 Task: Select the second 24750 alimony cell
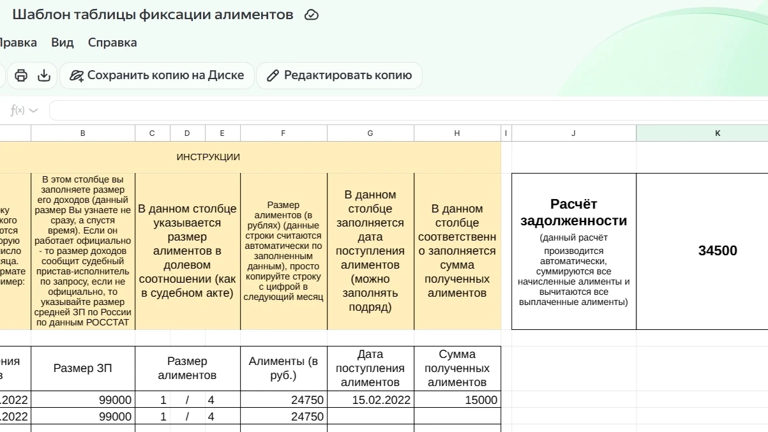point(284,417)
